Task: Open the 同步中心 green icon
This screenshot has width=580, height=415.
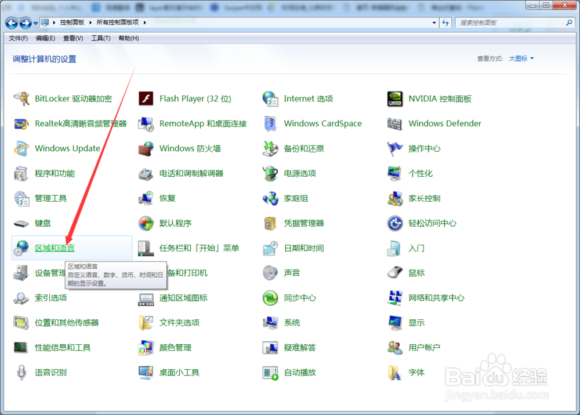Action: pyautogui.click(x=270, y=298)
